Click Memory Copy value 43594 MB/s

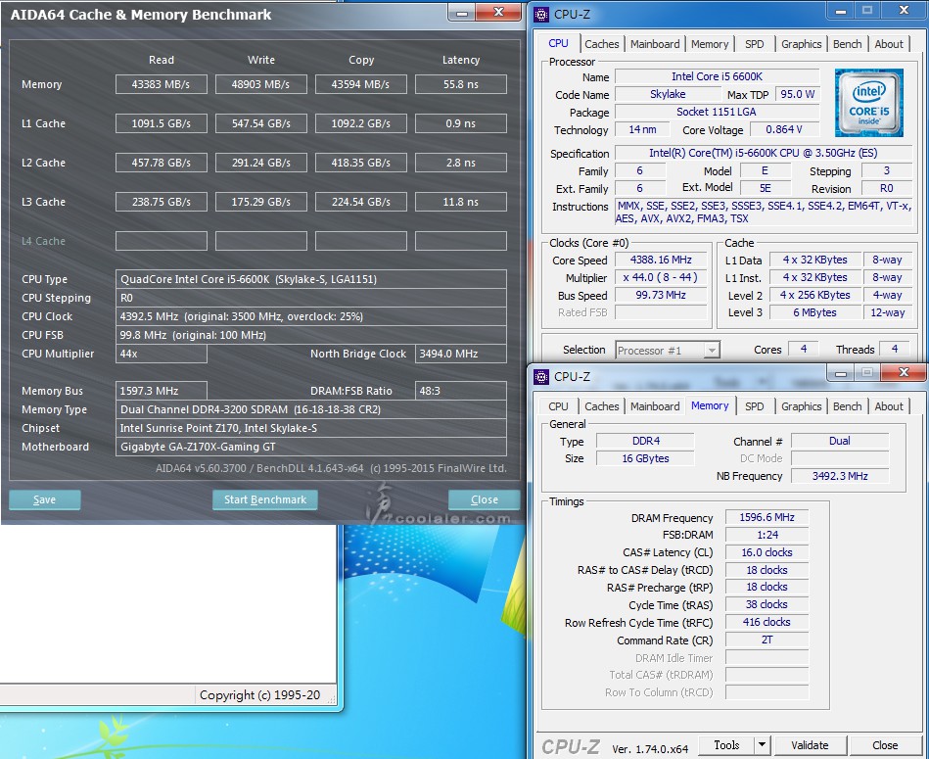pyautogui.click(x=361, y=84)
